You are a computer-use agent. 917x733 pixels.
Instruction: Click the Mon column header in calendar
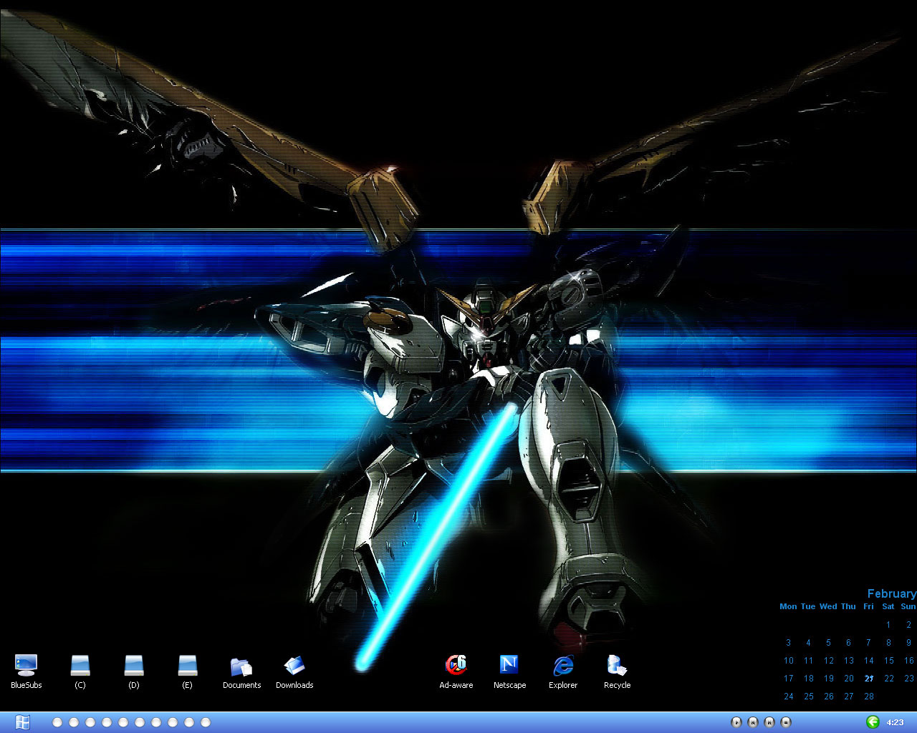click(788, 606)
